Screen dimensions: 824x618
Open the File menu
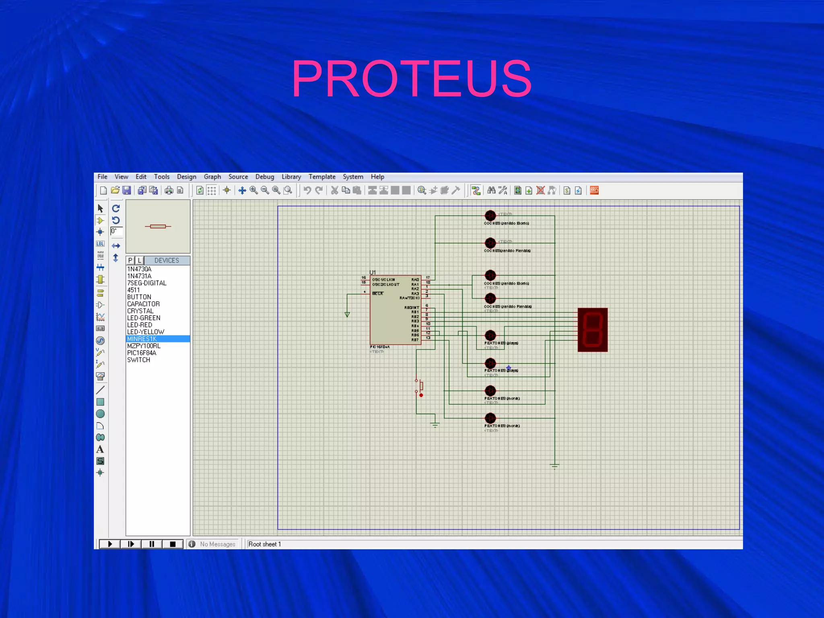(102, 177)
